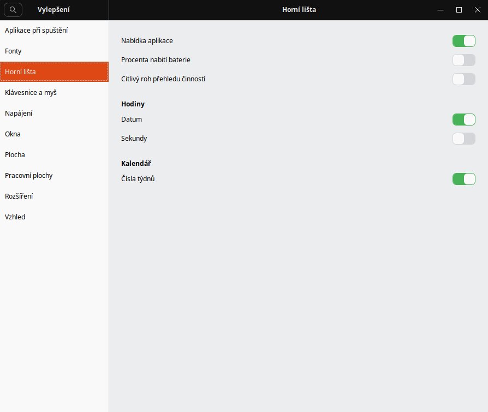Open the Rozšíření section
The width and height of the screenshot is (488, 412).
(x=54, y=196)
